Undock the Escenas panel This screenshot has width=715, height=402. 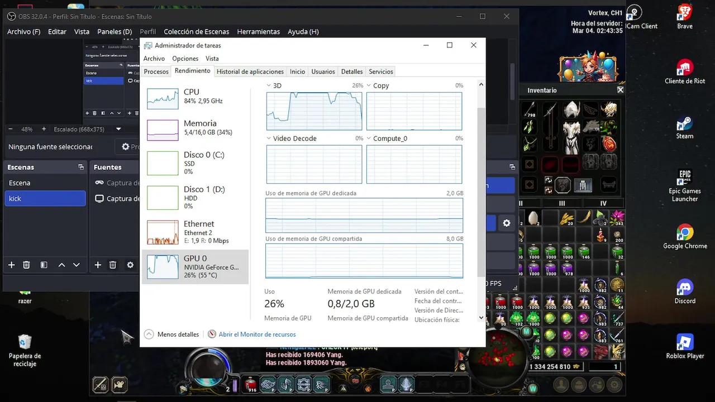tap(81, 167)
